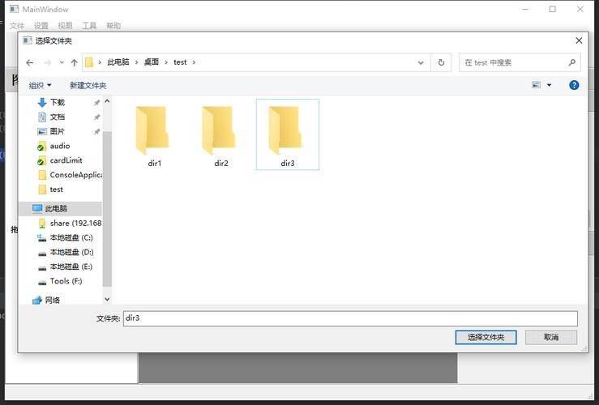Click 桌面 in the address breadcrumb
599x405 pixels.
[x=152, y=62]
